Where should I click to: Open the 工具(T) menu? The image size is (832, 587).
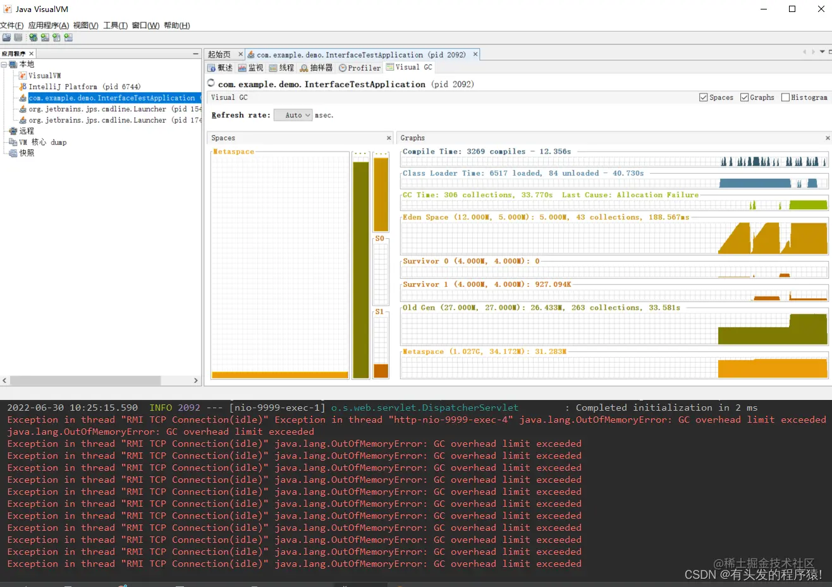point(115,25)
